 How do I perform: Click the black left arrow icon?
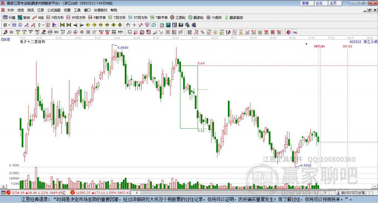(75, 25)
